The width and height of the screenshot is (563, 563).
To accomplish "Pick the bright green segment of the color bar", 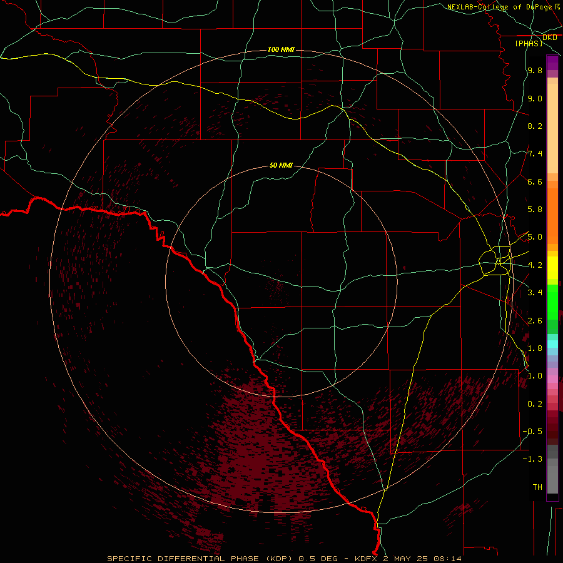I will (552, 302).
